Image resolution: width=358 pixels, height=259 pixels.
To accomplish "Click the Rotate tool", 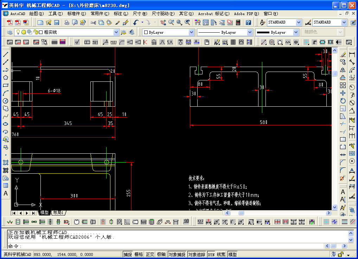I will [x=343, y=101].
